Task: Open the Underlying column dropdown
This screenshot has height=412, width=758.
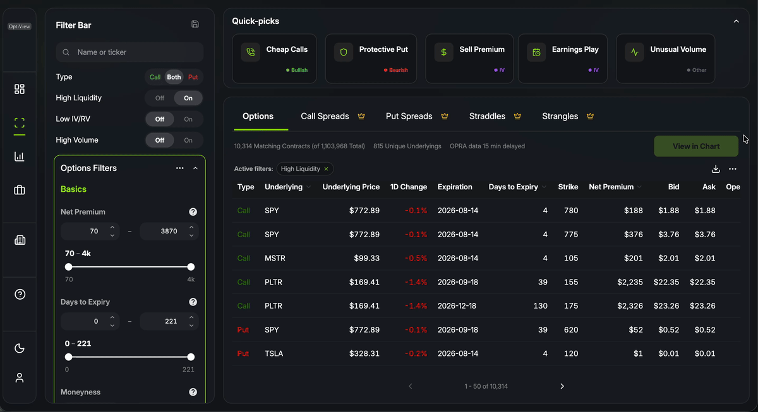Action: click(309, 187)
